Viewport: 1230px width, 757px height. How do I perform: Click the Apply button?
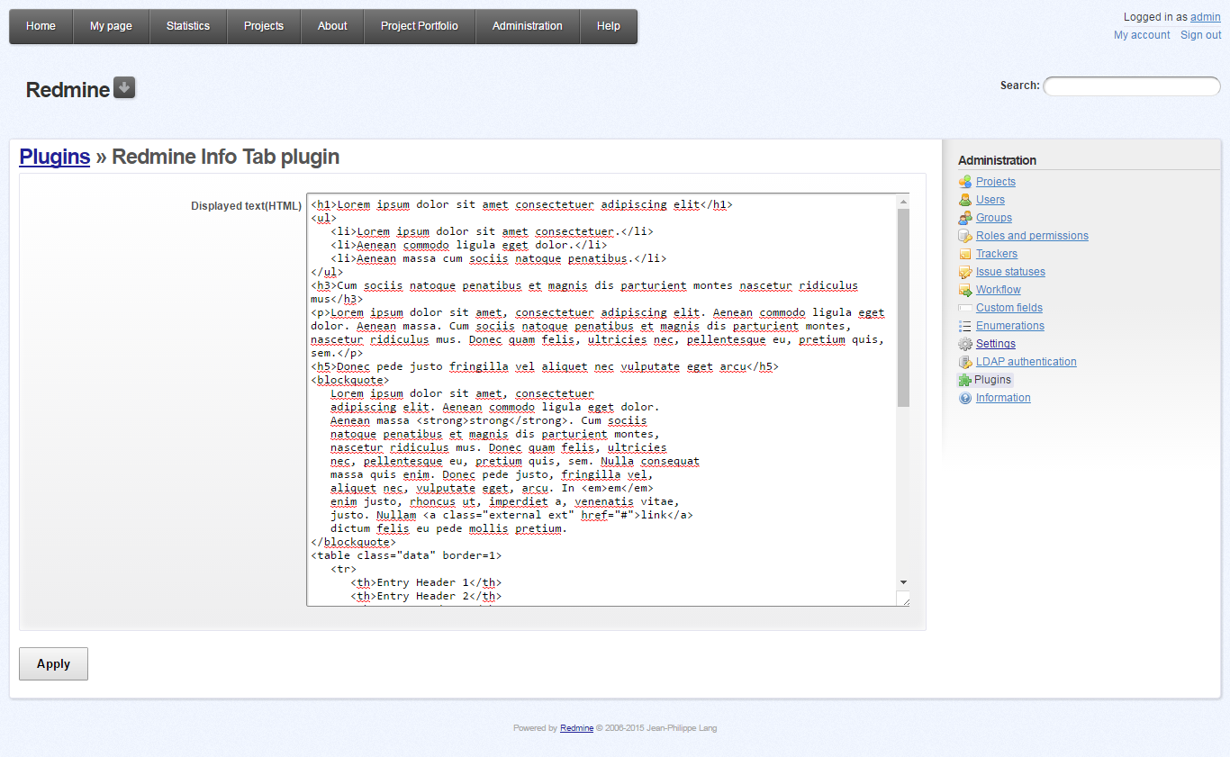point(53,663)
